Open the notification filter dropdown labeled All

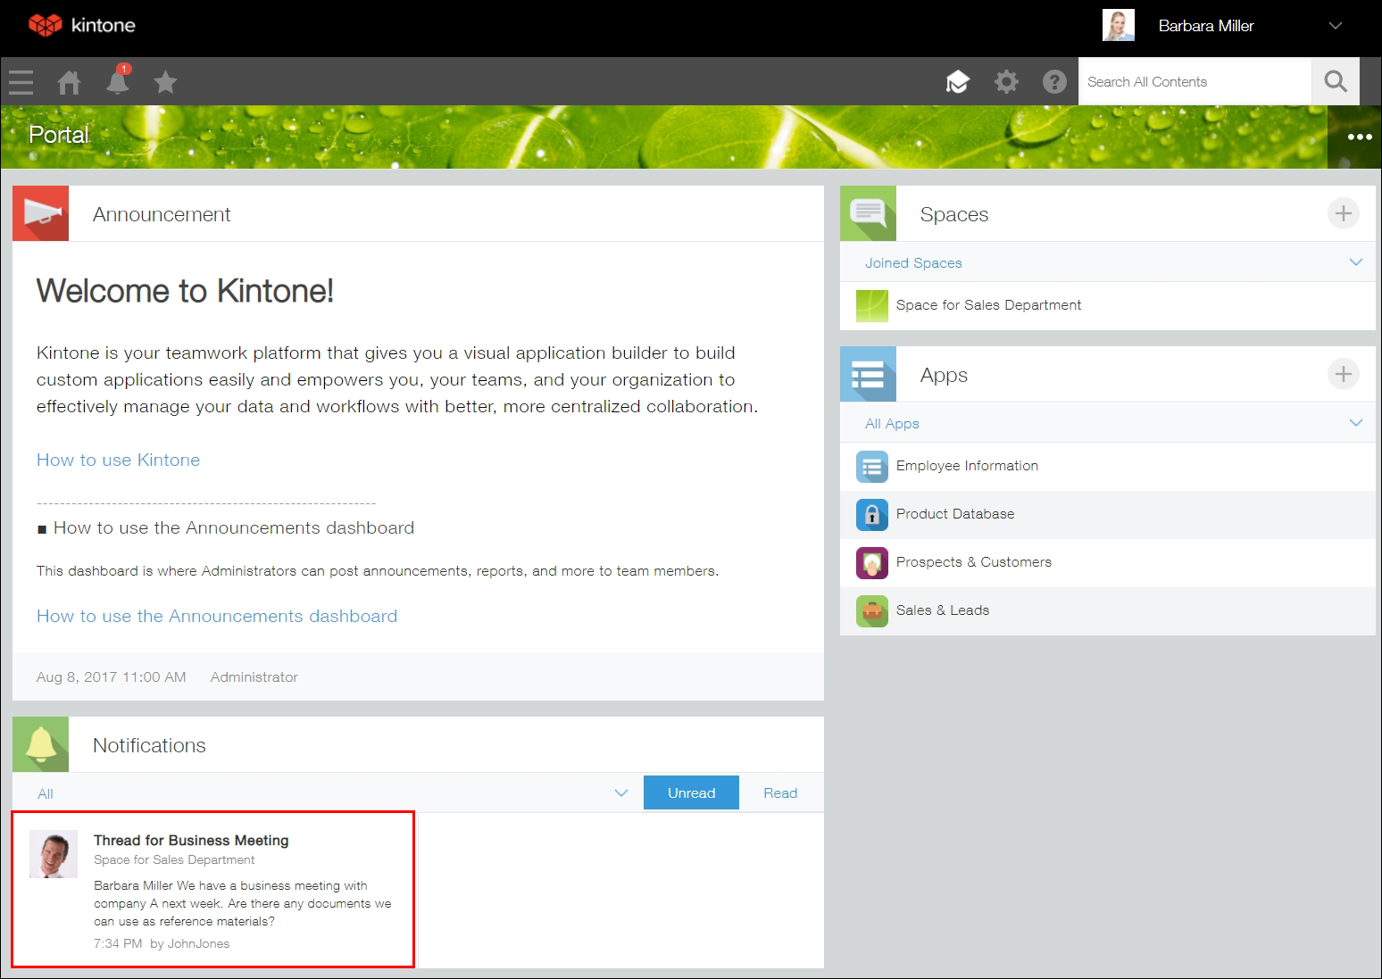point(620,792)
